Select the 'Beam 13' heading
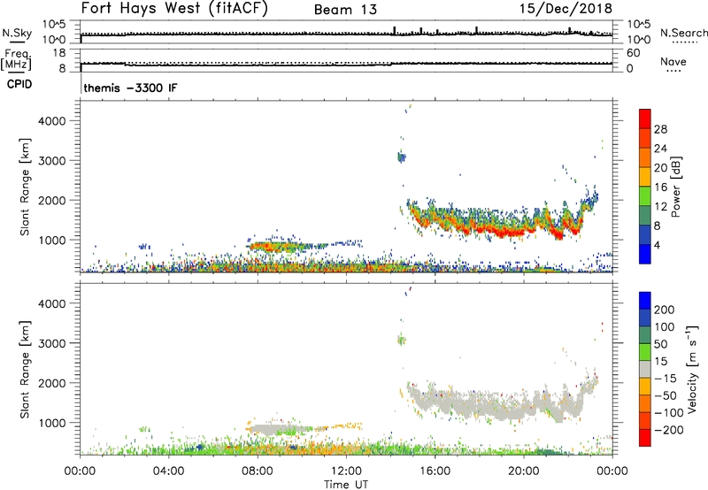Viewport: 708px width, 490px height. tap(345, 10)
